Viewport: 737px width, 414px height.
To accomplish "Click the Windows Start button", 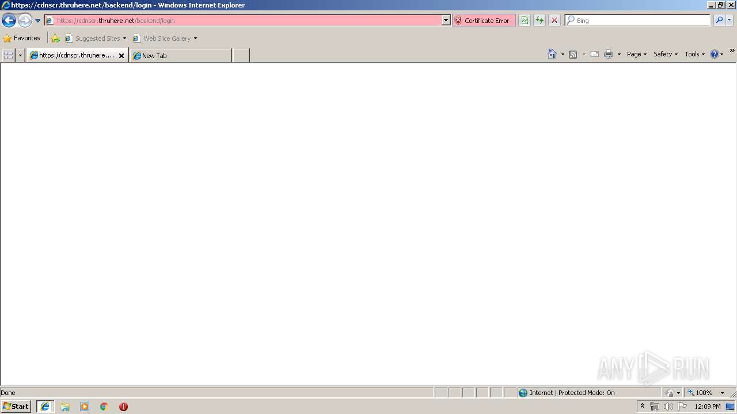I will point(16,407).
